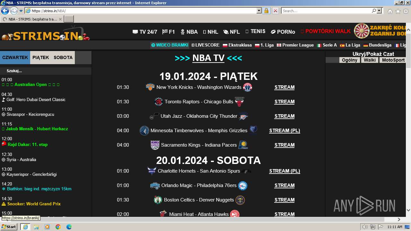The height and width of the screenshot is (231, 411).
Task: Open the NFL menu item
Action: coord(232,32)
